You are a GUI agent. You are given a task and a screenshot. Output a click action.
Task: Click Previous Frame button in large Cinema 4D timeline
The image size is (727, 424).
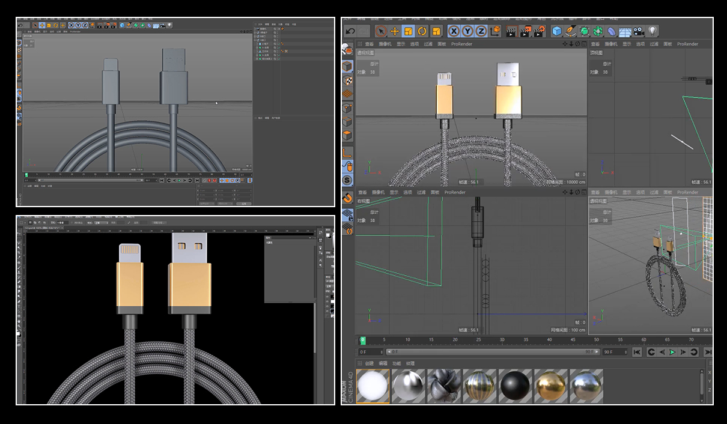pos(662,352)
